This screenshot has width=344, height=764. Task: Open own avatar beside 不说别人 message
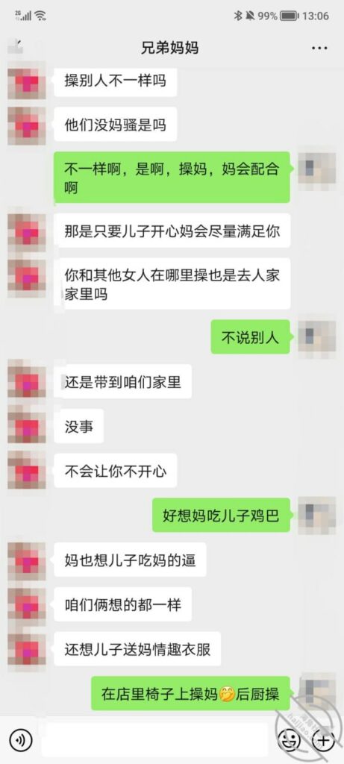316,336
